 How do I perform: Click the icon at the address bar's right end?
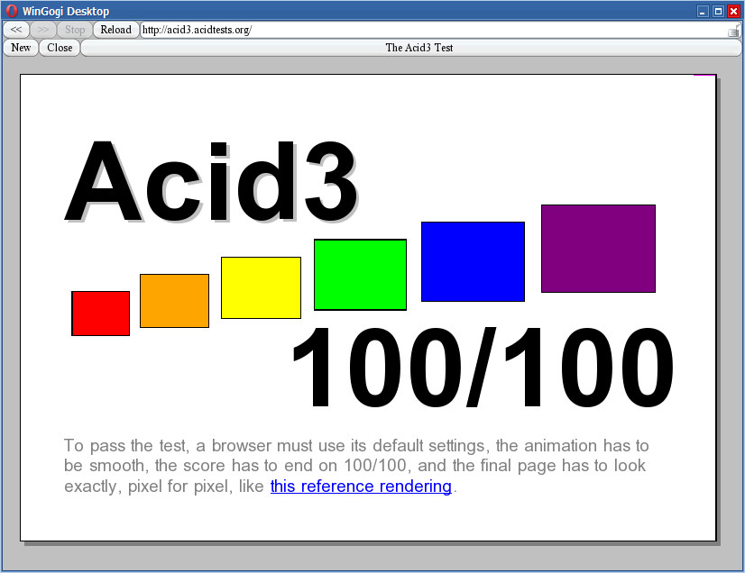tap(733, 31)
